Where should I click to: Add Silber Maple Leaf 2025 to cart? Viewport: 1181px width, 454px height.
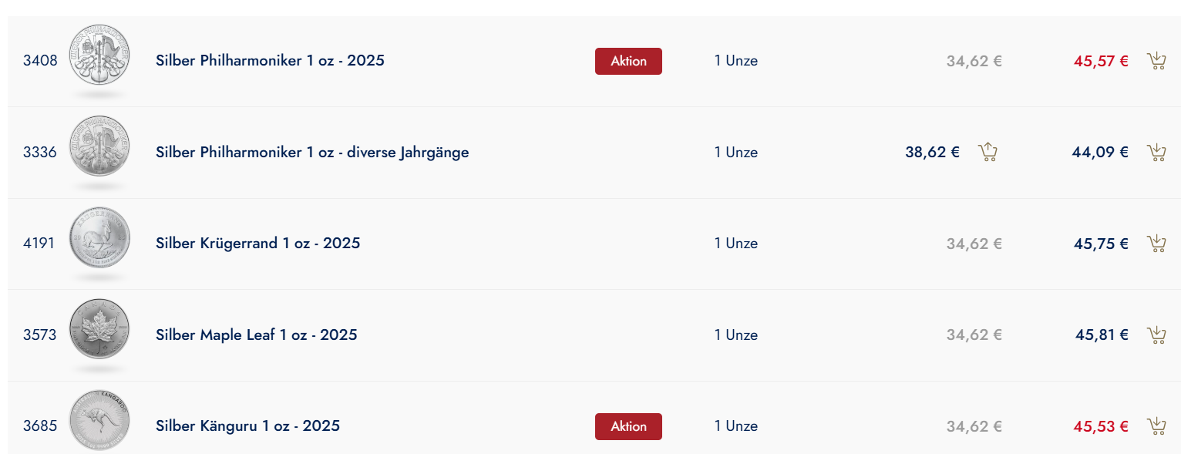pyautogui.click(x=1156, y=335)
